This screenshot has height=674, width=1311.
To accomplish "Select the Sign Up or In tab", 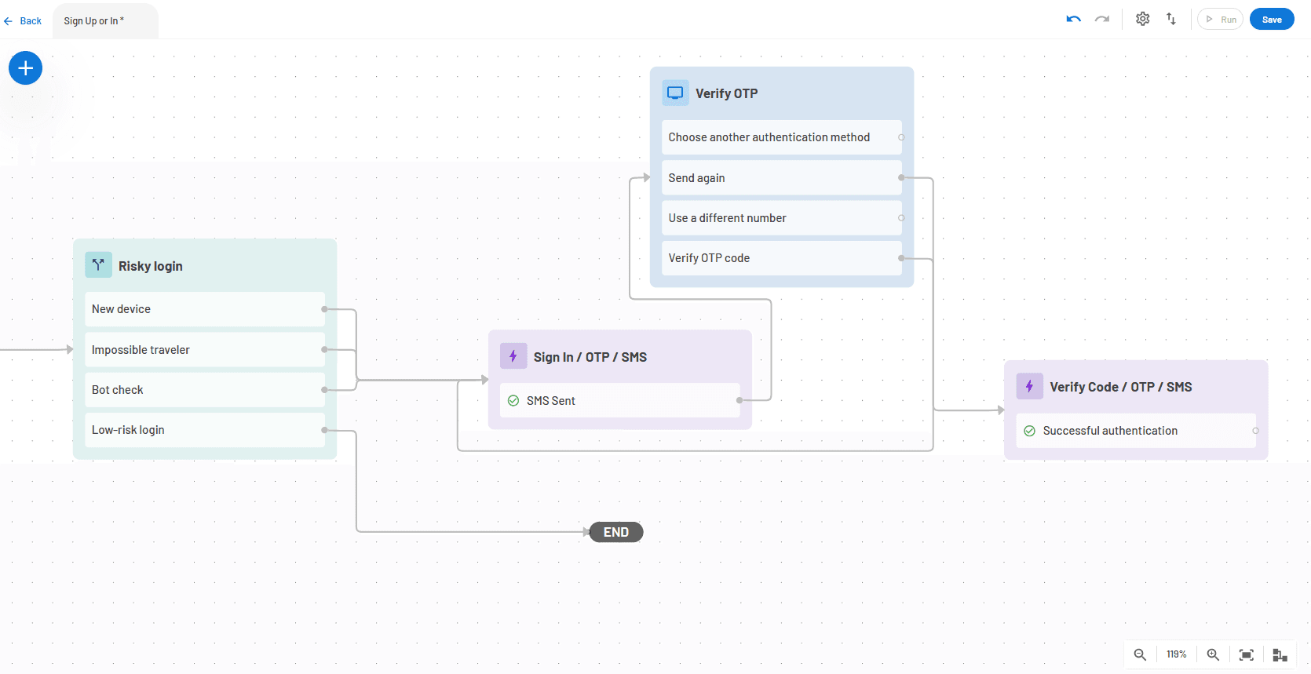I will (x=94, y=21).
